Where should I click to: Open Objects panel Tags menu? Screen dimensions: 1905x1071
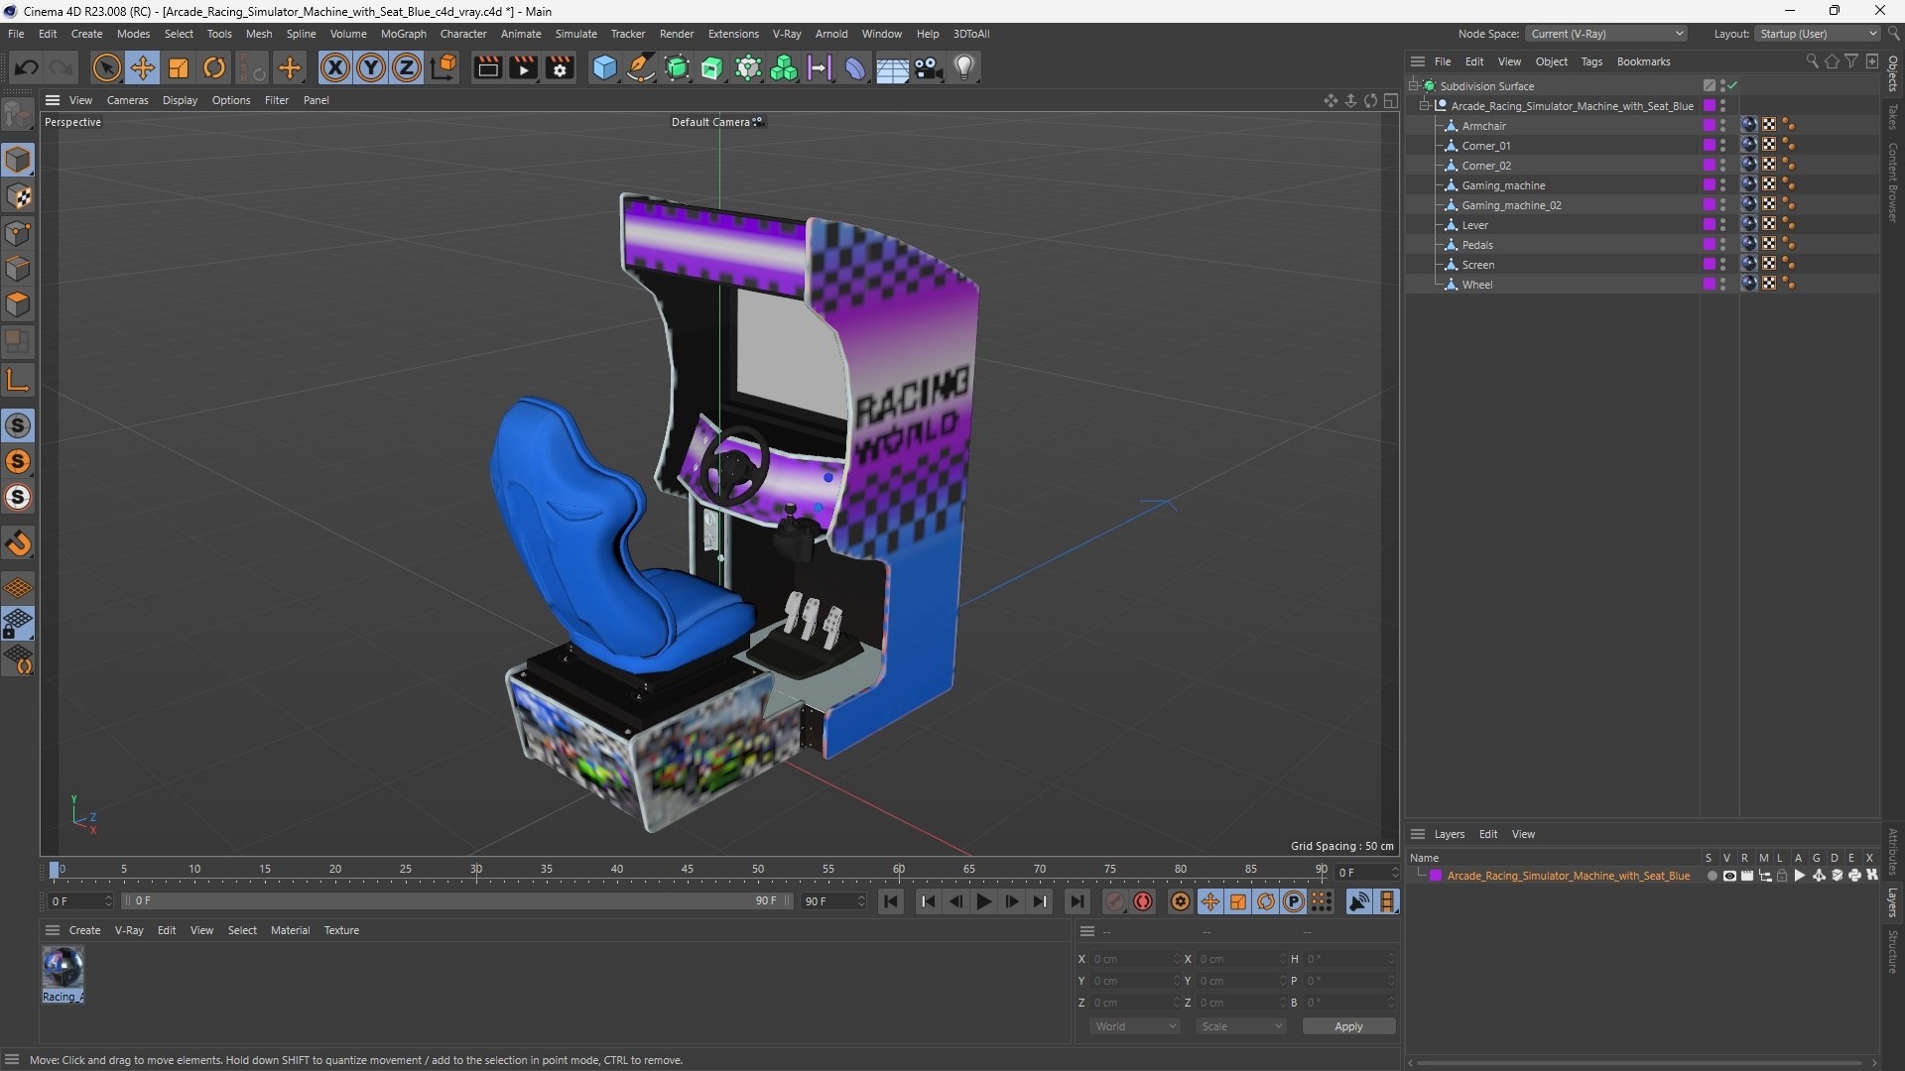(x=1591, y=61)
